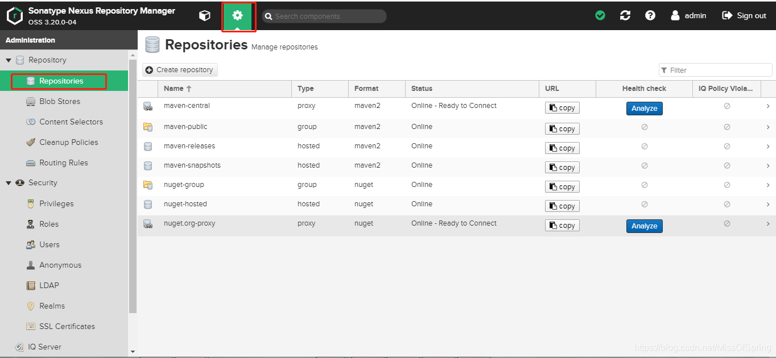Click the Health check column header
The width and height of the screenshot is (776, 358).
pos(644,89)
